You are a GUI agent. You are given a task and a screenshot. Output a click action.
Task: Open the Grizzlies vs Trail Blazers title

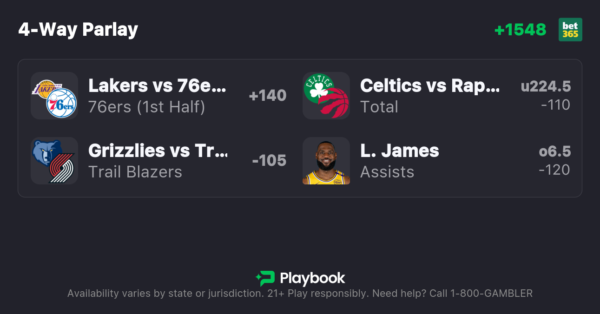[158, 150]
